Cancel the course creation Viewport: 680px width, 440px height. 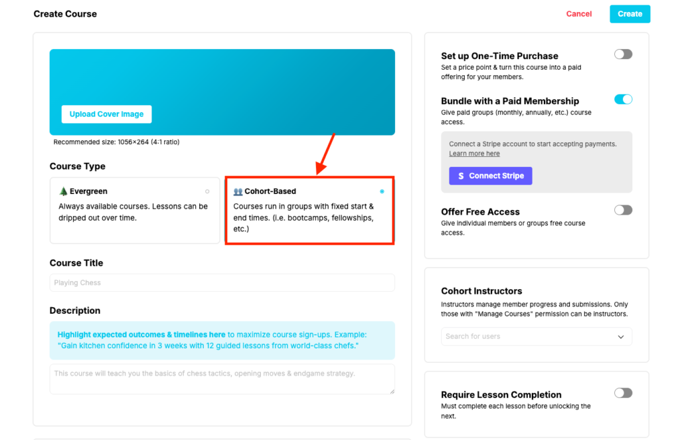(578, 14)
